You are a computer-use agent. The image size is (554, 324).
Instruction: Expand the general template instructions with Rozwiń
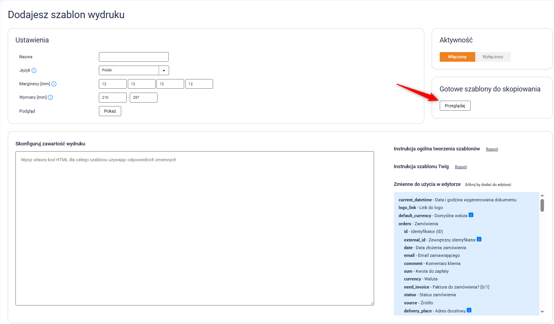[x=492, y=149]
